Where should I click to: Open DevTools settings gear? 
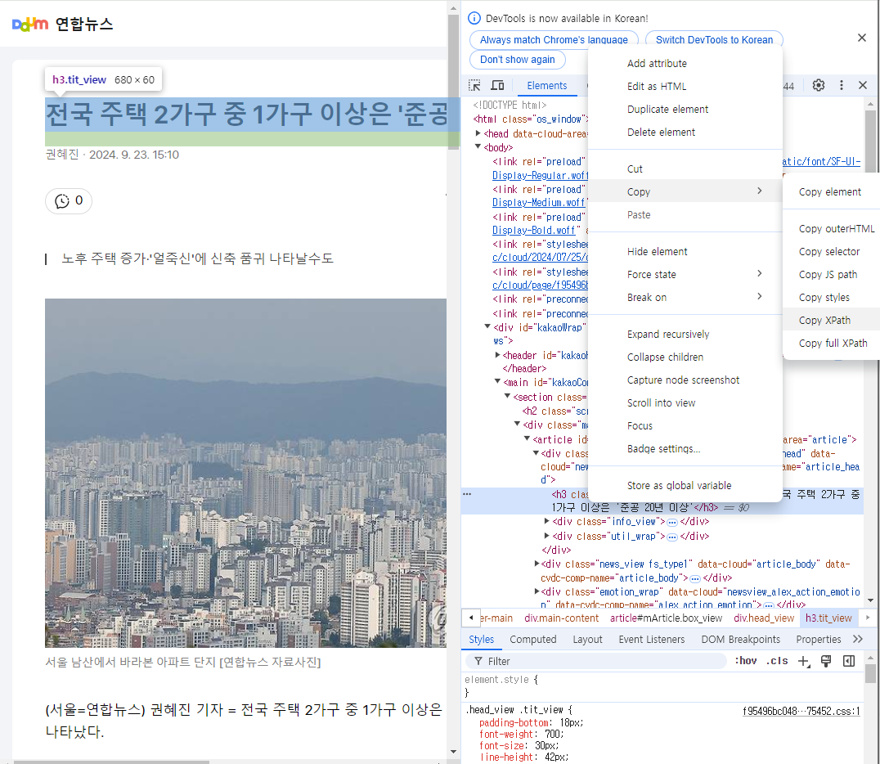tap(819, 85)
